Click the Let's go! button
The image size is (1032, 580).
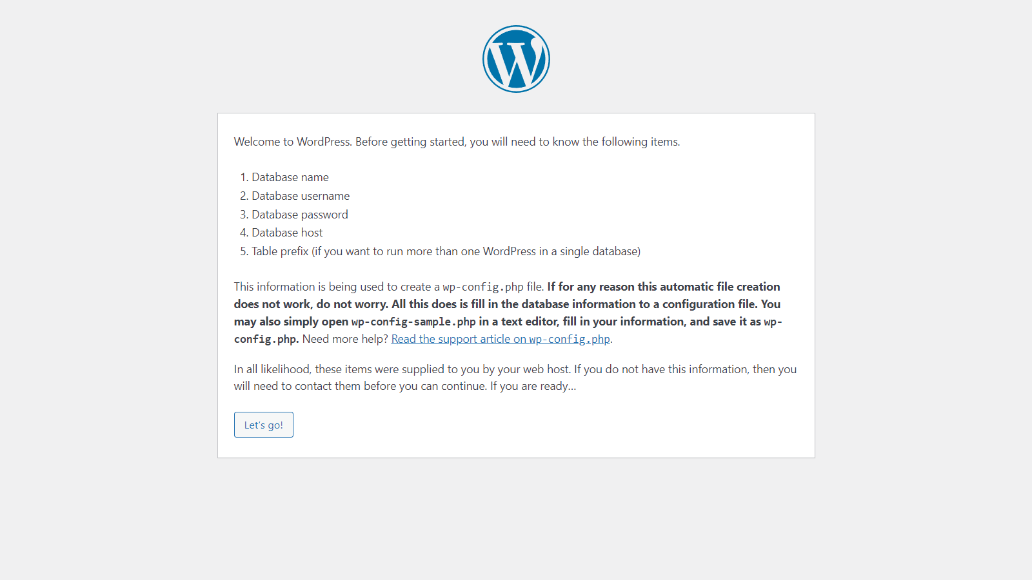pos(263,425)
